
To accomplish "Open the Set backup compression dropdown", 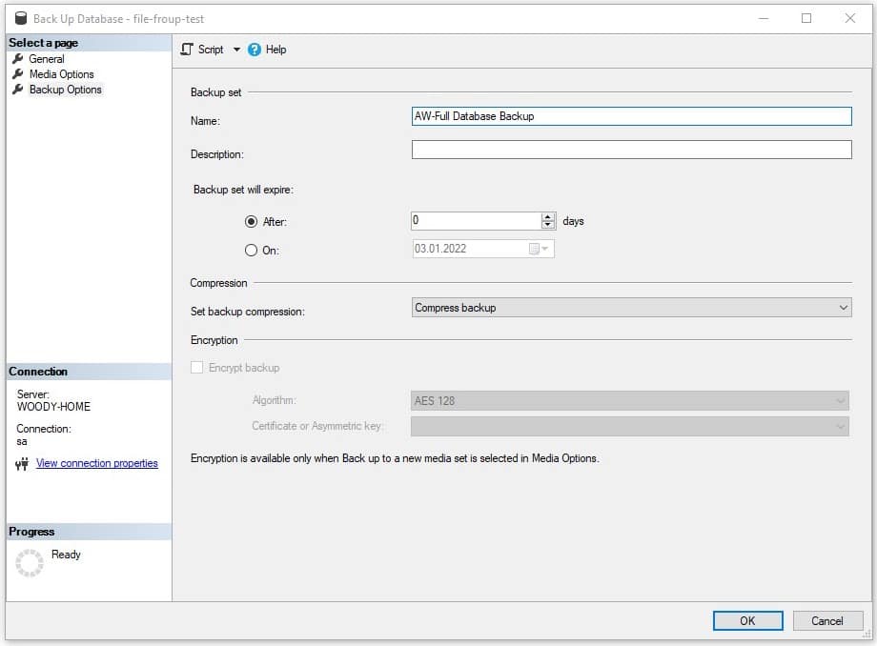I will click(x=842, y=307).
